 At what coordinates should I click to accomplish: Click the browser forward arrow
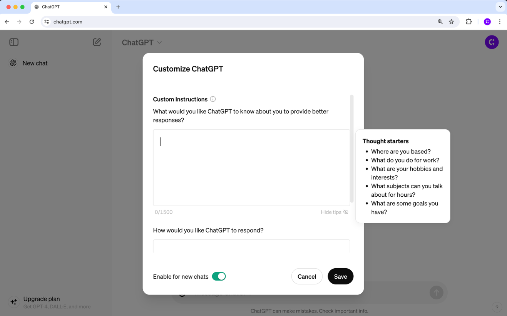tap(19, 22)
